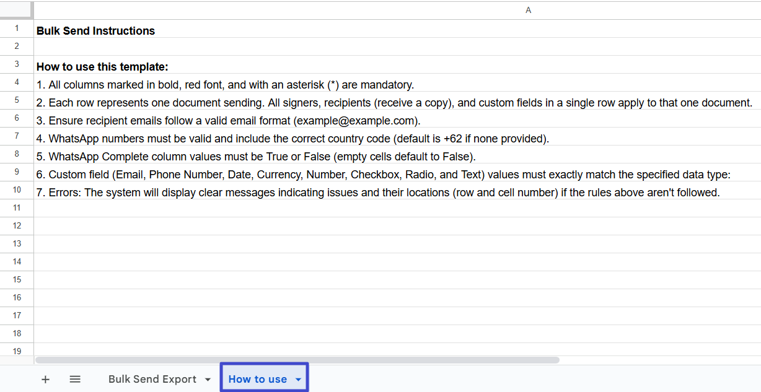The height and width of the screenshot is (392, 761).
Task: Click the select-all corner box
Action: pos(17,10)
